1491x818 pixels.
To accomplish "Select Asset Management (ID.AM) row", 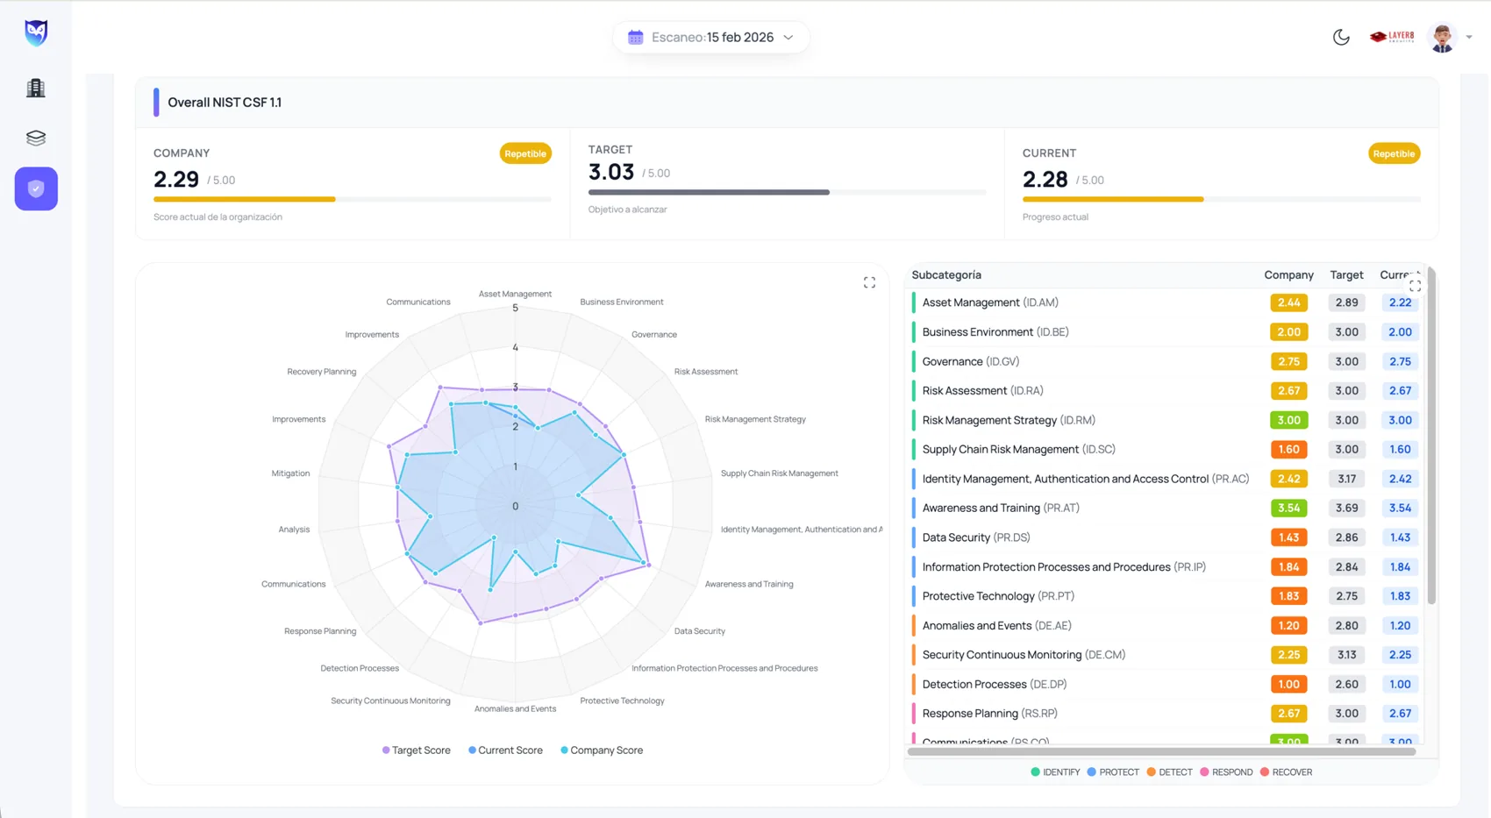I will point(1166,302).
